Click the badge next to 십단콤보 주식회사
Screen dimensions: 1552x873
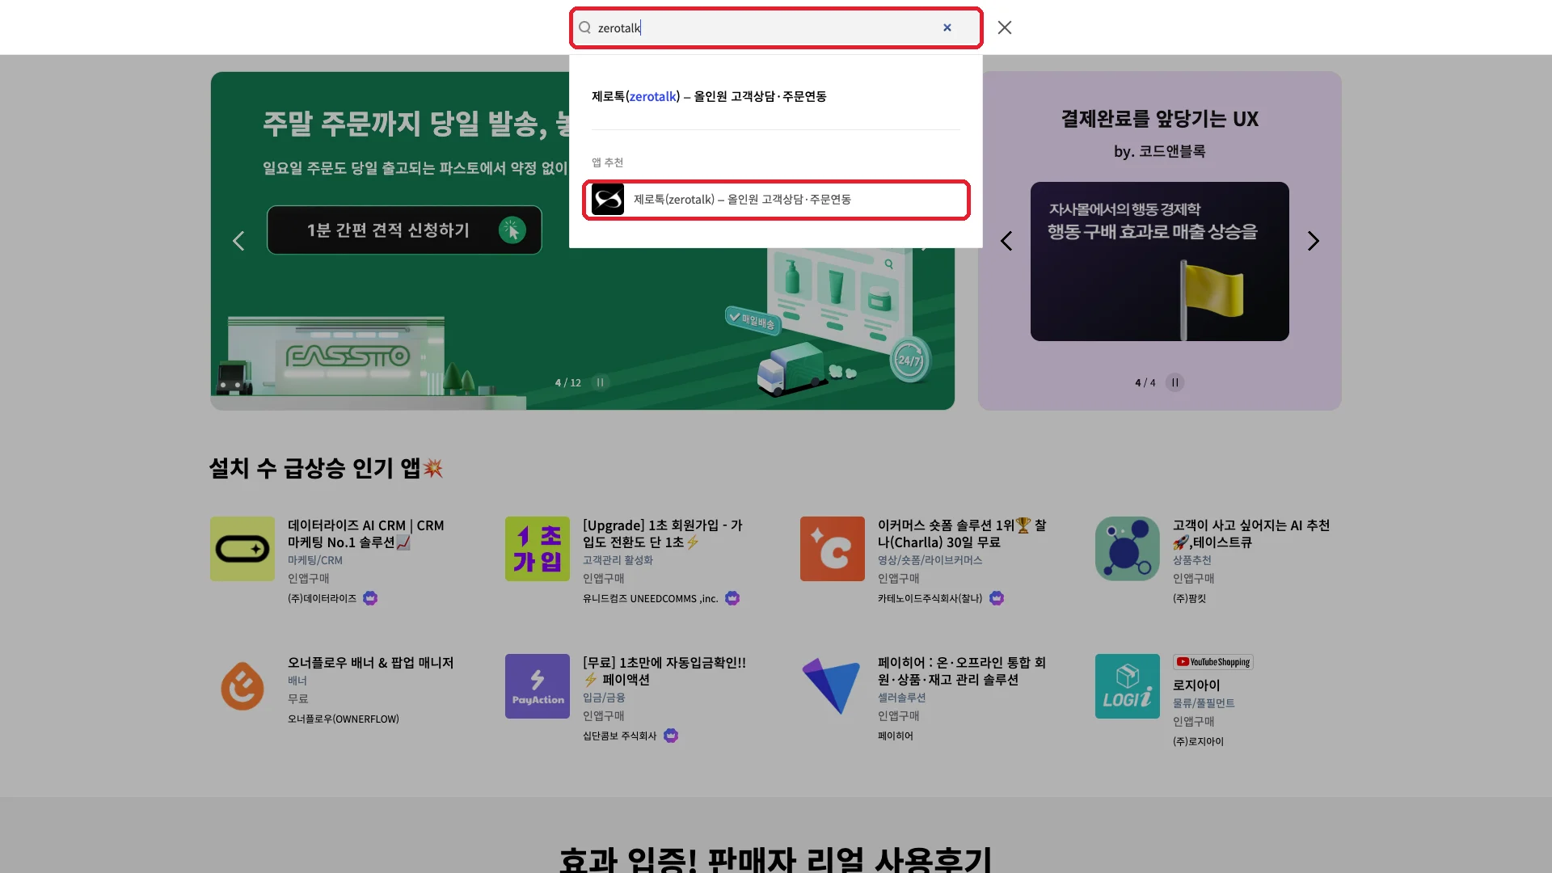pyautogui.click(x=671, y=736)
